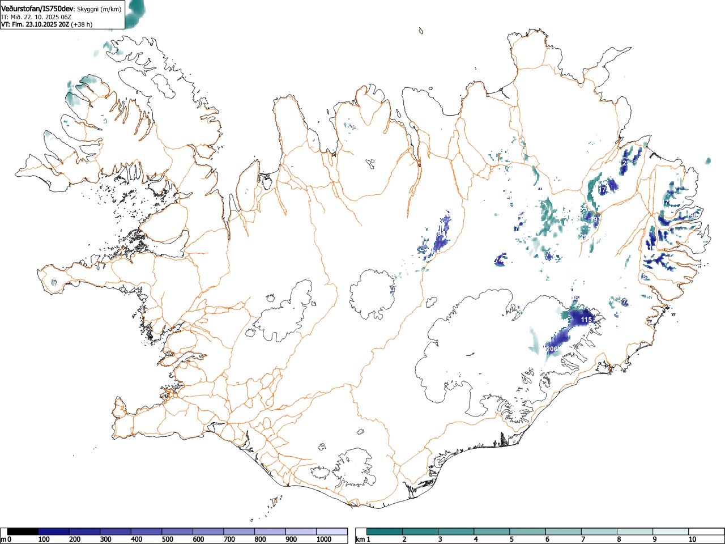725x544 pixels.
Task: Click the (+38 h) forecast offset text
Action: [x=82, y=24]
